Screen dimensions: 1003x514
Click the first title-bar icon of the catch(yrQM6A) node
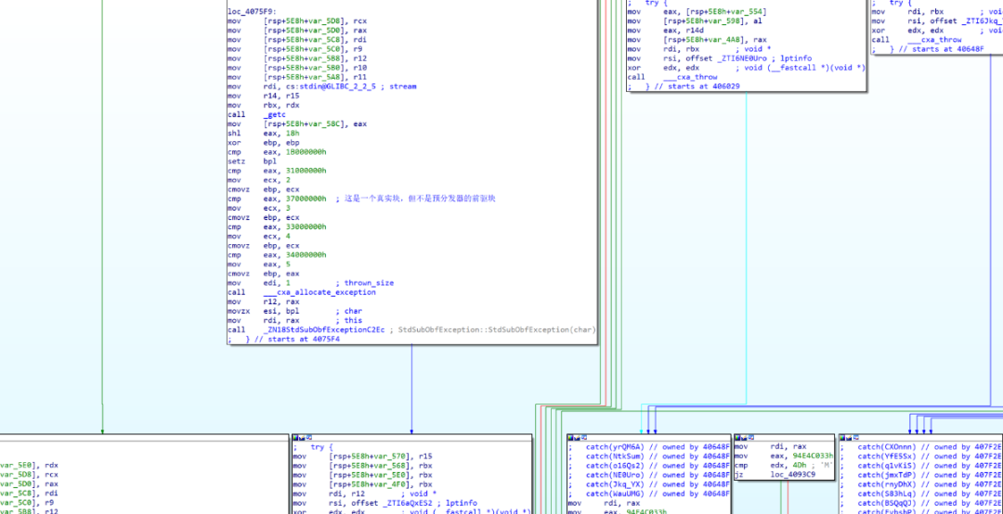pyautogui.click(x=570, y=438)
